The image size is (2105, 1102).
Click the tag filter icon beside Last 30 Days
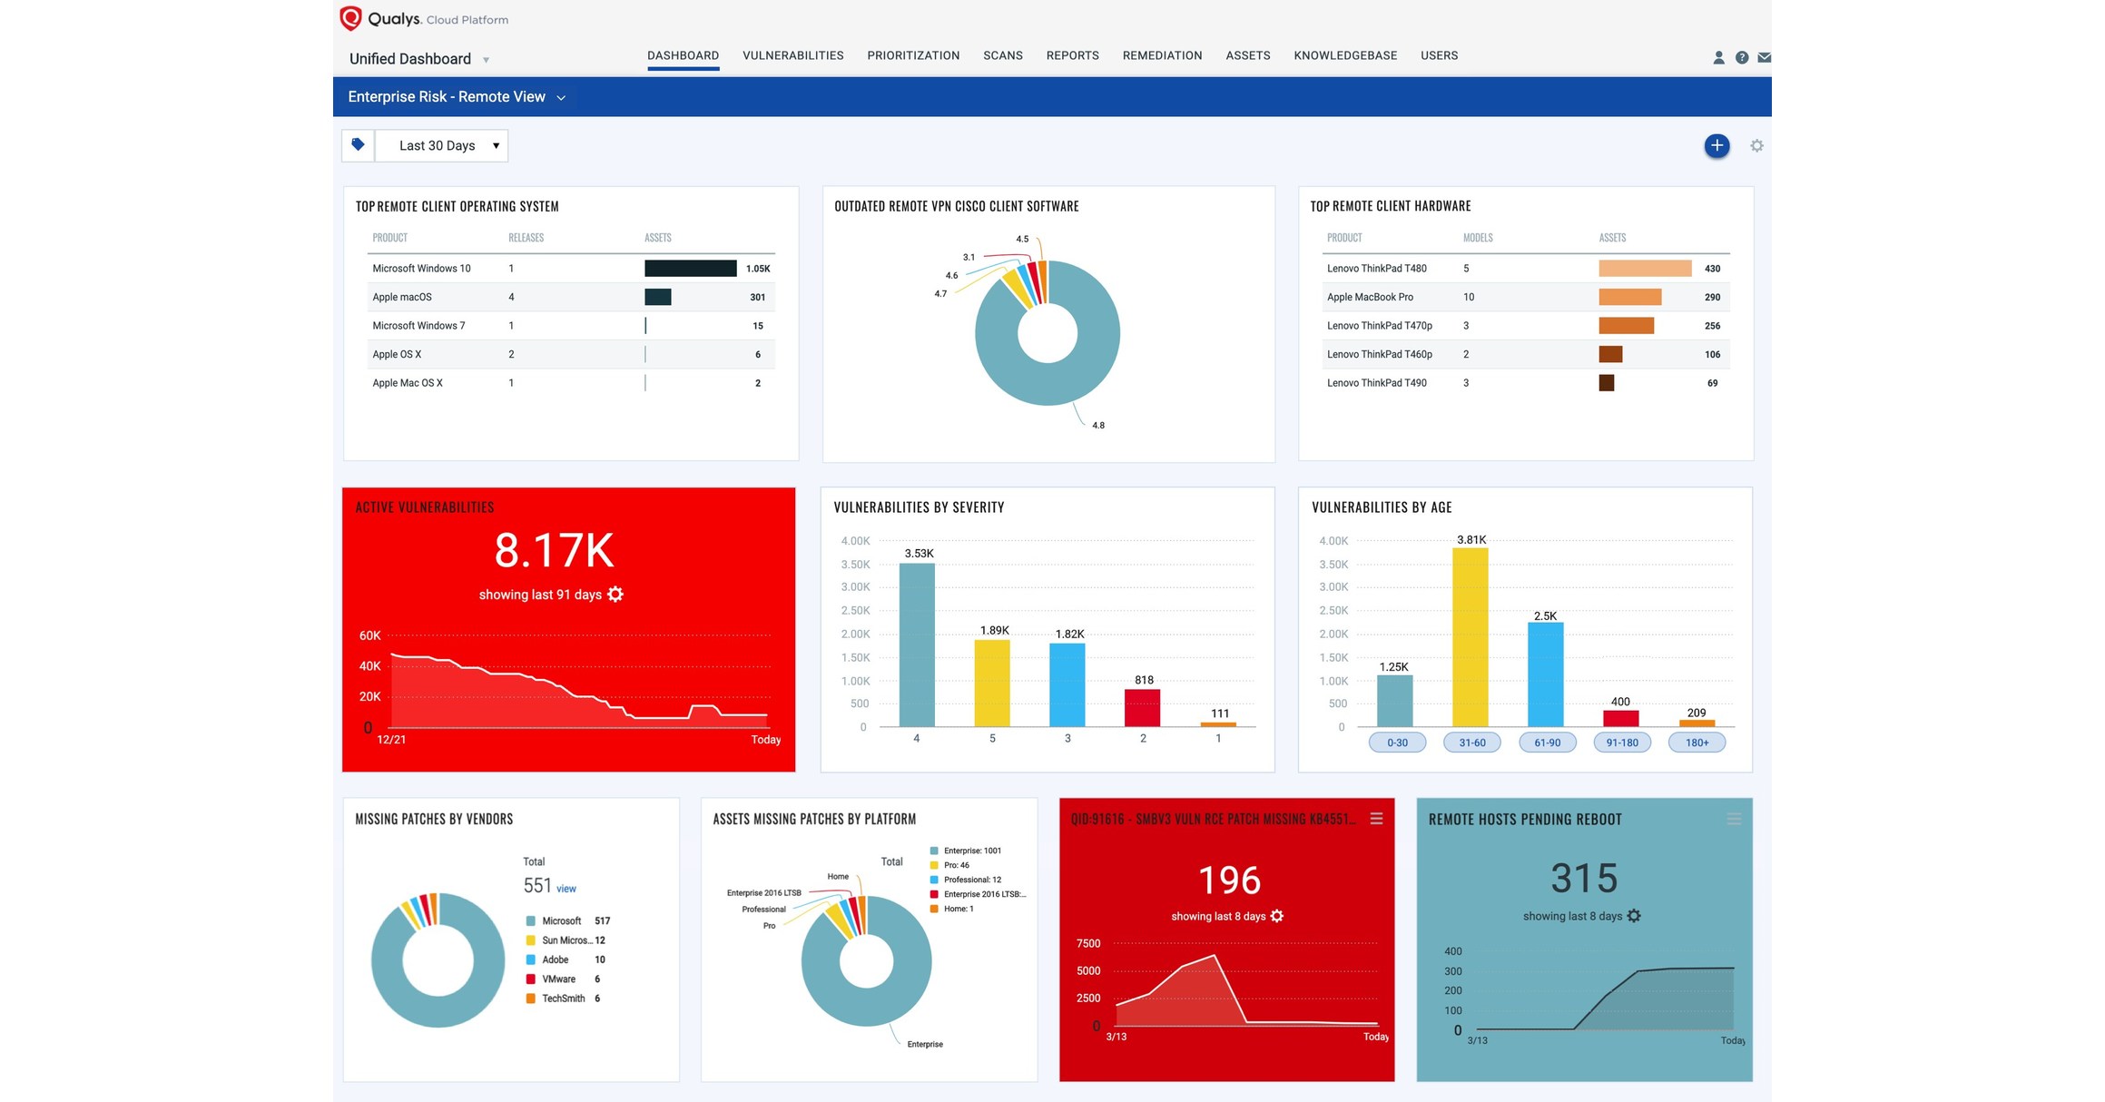point(358,144)
